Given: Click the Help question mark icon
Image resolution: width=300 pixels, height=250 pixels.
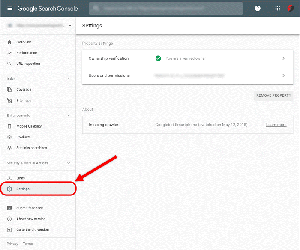Looking at the screenshot, I should pos(258,9).
